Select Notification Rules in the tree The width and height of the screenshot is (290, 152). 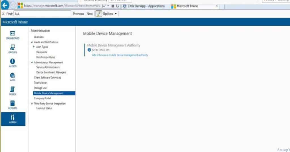tap(46, 57)
